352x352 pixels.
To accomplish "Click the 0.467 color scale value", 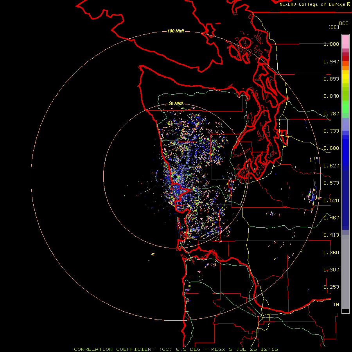I will (331, 218).
